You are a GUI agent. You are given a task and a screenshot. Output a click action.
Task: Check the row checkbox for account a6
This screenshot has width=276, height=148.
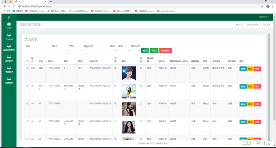pyautogui.click(x=27, y=86)
